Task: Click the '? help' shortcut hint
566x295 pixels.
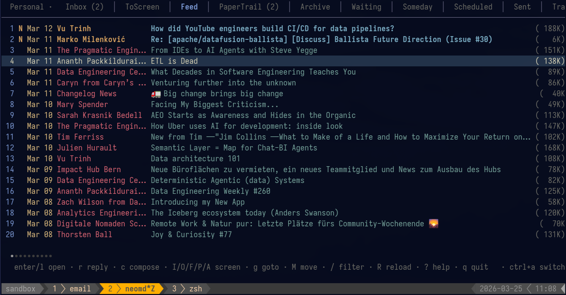Action: 437,267
